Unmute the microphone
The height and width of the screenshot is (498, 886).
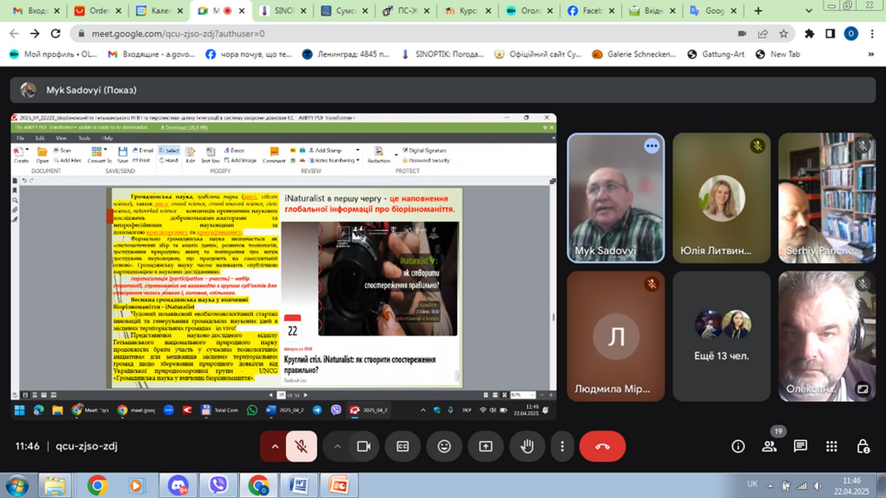pyautogui.click(x=301, y=446)
